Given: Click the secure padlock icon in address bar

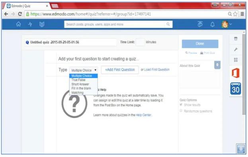Looking at the screenshot, I should pos(27,14).
